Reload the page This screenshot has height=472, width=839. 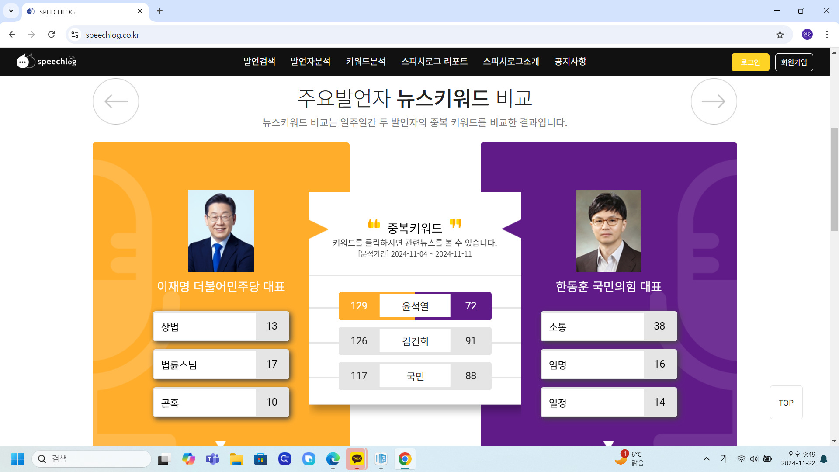pyautogui.click(x=51, y=35)
